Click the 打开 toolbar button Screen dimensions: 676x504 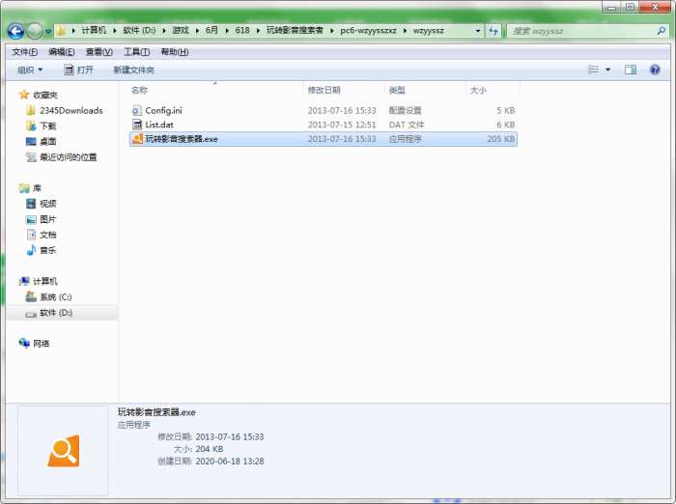pyautogui.click(x=78, y=70)
